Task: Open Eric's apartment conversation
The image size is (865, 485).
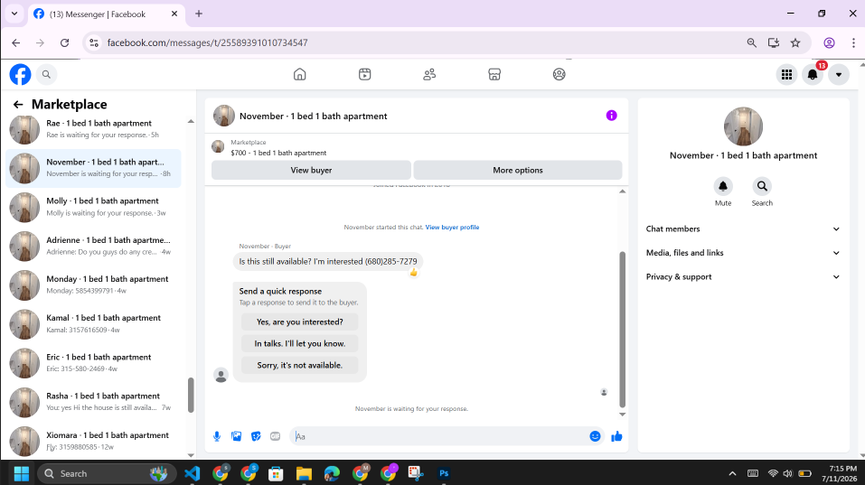Action: click(94, 363)
